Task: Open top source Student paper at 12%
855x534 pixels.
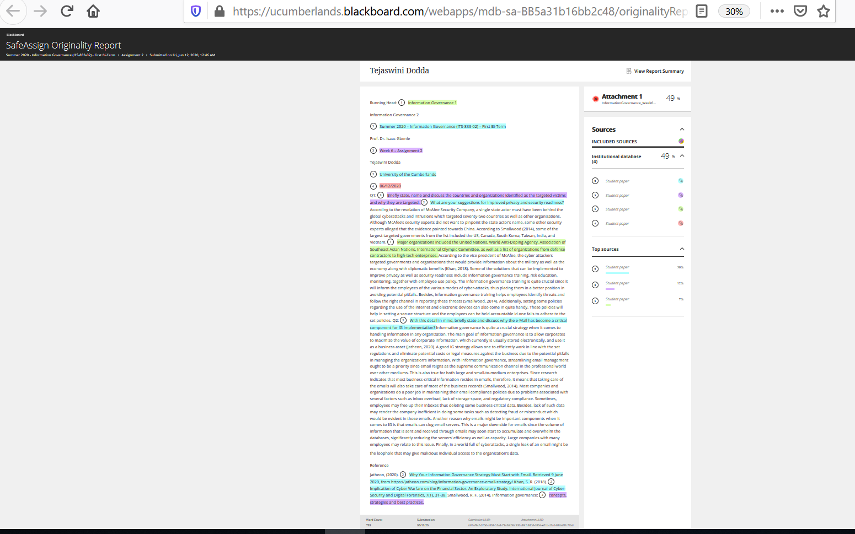Action: (617, 283)
